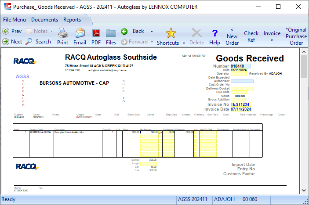Click the New Order button
The height and width of the screenshot is (205, 309).
[x=232, y=36]
